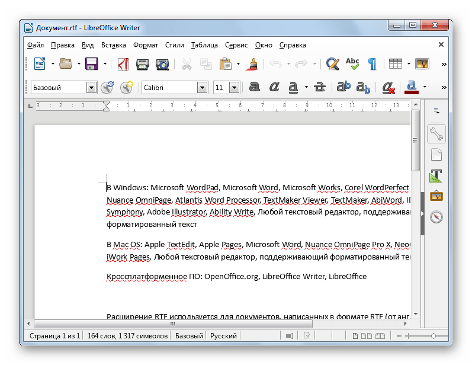Image resolution: width=472 pixels, height=365 pixels.
Task: Click the zoom slider handle
Action: [x=433, y=336]
